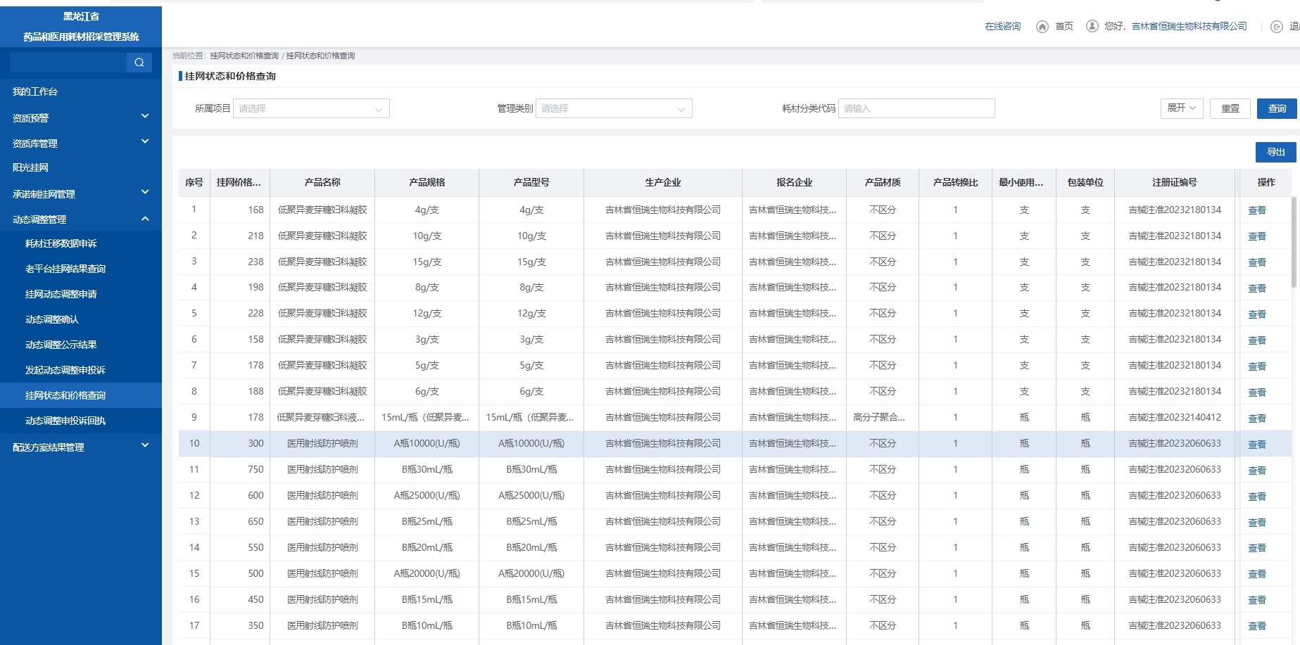Screen dimensions: 1300x645
Task: Select cell A瓶10000(U/瓶) in 产品规格
Action: point(427,443)
